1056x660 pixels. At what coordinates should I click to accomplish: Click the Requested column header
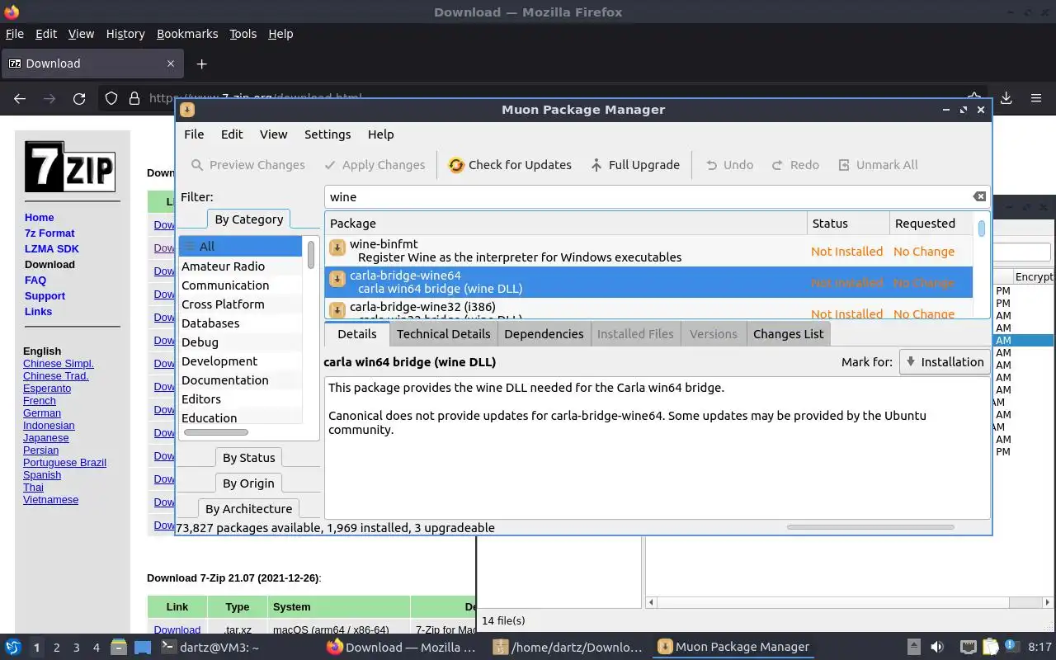pyautogui.click(x=931, y=223)
